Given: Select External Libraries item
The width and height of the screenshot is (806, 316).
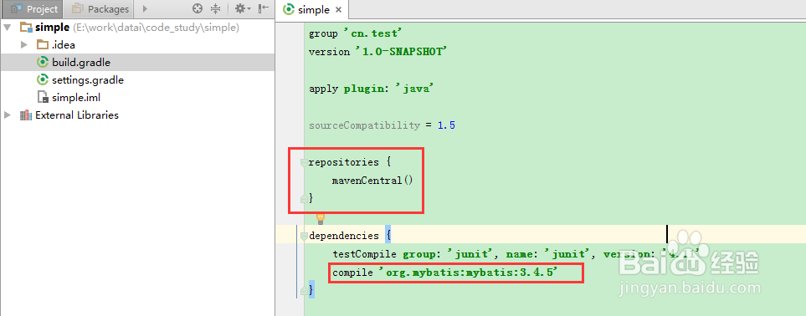Looking at the screenshot, I should pos(77,115).
